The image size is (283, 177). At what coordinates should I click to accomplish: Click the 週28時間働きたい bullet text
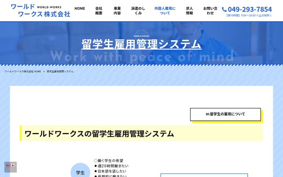click(x=111, y=166)
